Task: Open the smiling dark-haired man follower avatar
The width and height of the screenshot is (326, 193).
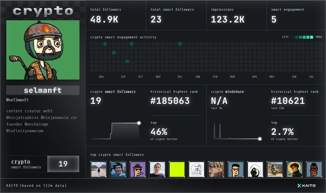Action: pos(118,170)
